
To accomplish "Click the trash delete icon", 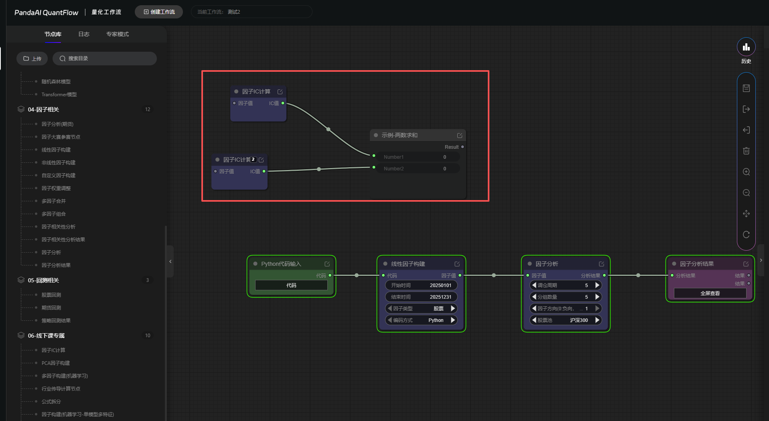I will [x=746, y=151].
